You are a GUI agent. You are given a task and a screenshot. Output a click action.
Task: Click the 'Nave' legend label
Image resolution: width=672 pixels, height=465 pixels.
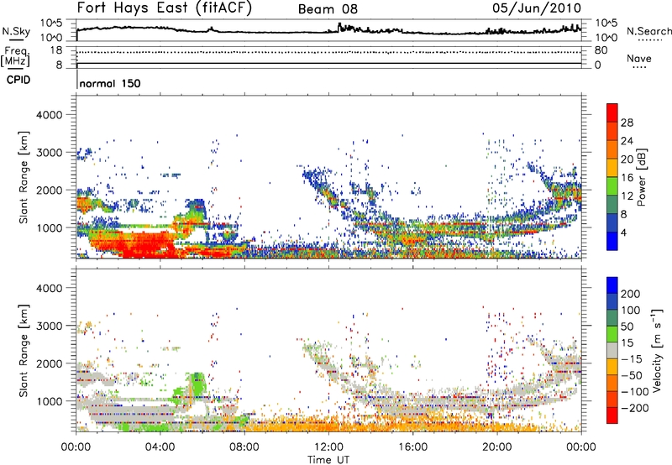pos(639,59)
